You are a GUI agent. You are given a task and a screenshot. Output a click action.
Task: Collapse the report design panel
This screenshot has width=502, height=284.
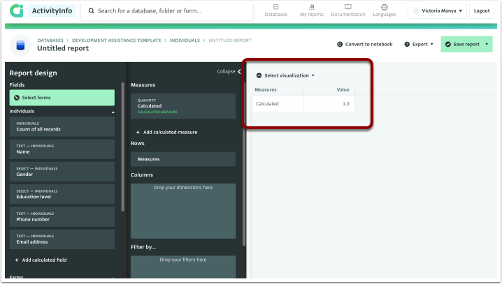229,72
